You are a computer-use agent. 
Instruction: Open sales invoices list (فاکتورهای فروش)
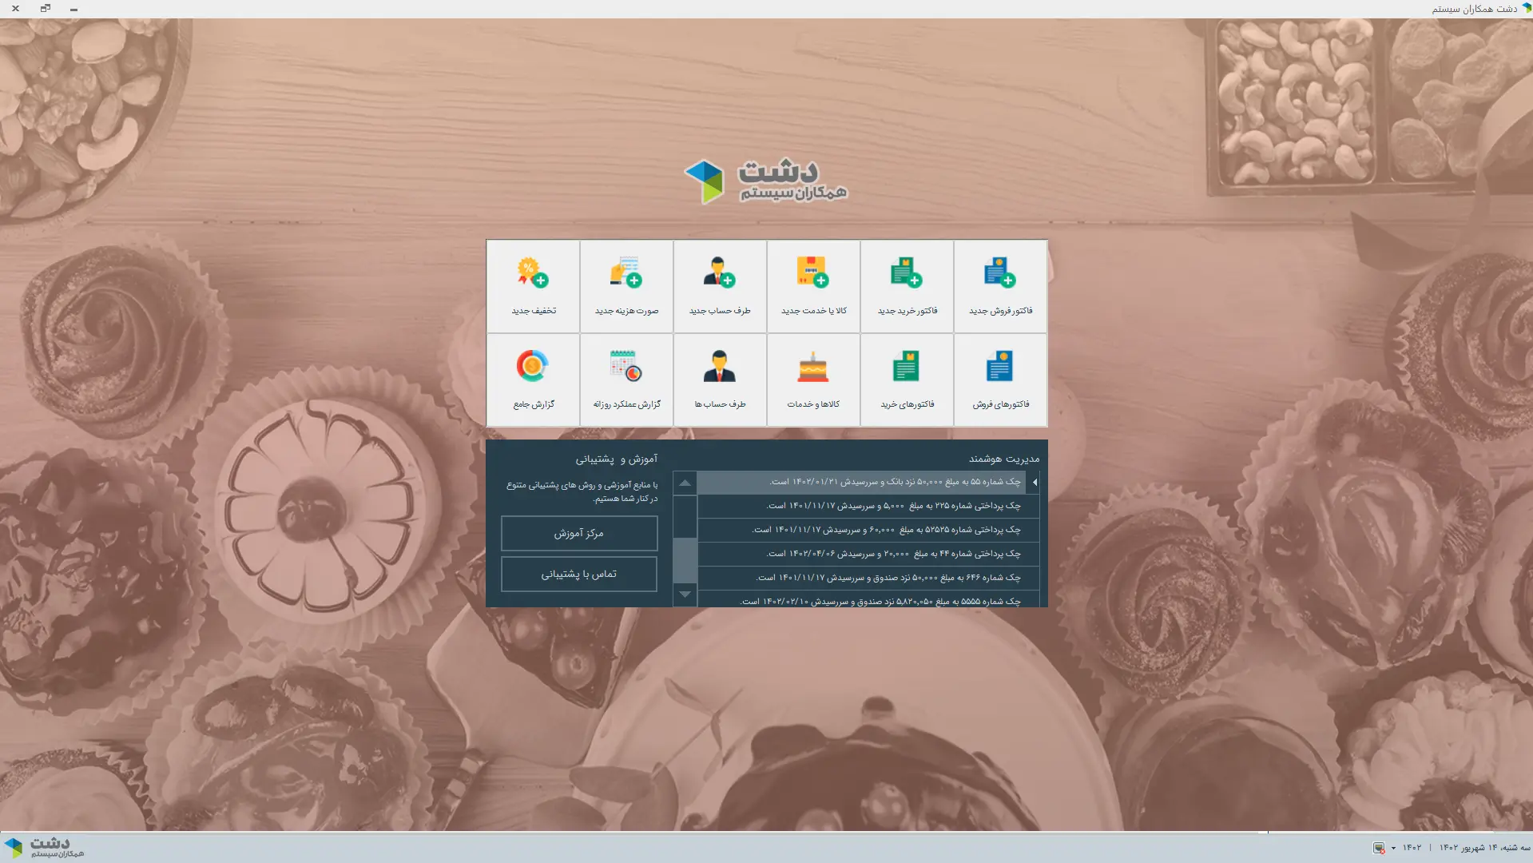coord(1000,380)
